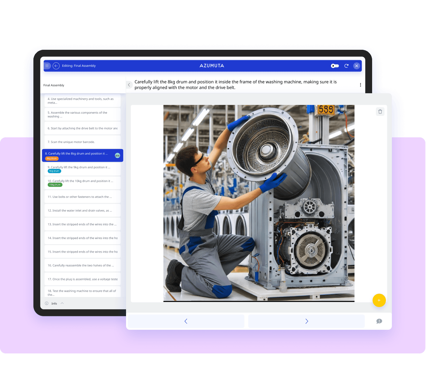The image size is (426, 378).
Task: Click the refresh icon in the header
Action: click(x=346, y=66)
